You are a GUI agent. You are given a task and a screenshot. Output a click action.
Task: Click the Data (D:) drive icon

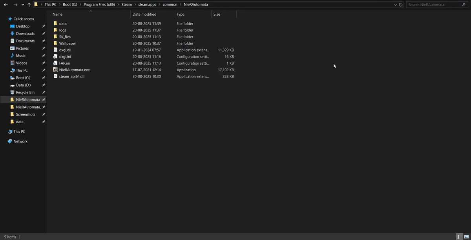(12, 85)
